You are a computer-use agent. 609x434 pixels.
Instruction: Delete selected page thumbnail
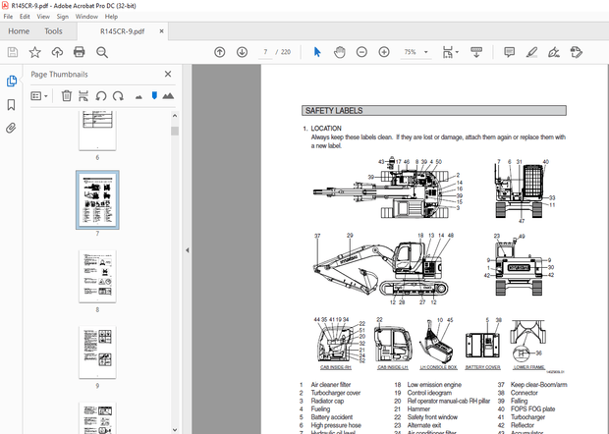click(67, 96)
